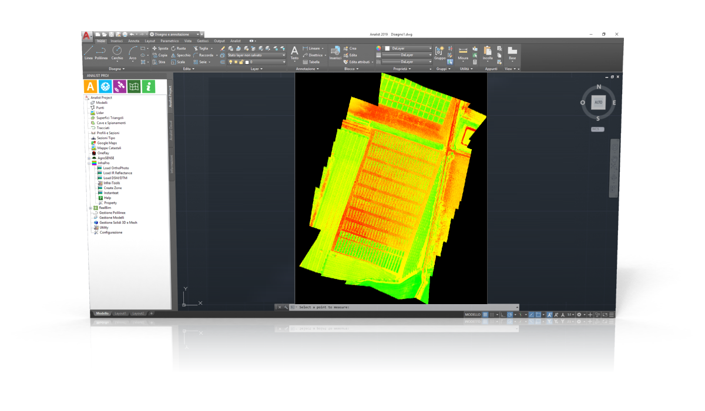The width and height of the screenshot is (705, 411).
Task: Expand the RealBim tree node
Action: pyautogui.click(x=90, y=207)
